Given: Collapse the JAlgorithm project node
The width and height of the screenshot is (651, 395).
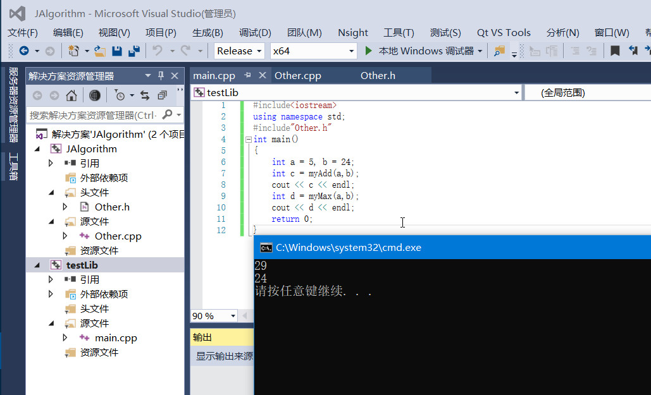Looking at the screenshot, I should [x=37, y=149].
